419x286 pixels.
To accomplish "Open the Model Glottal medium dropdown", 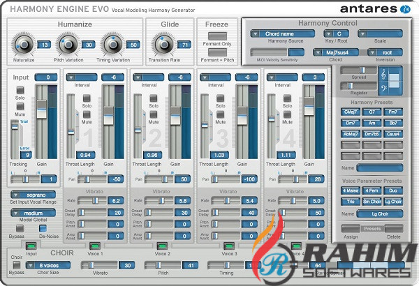I will (33, 213).
